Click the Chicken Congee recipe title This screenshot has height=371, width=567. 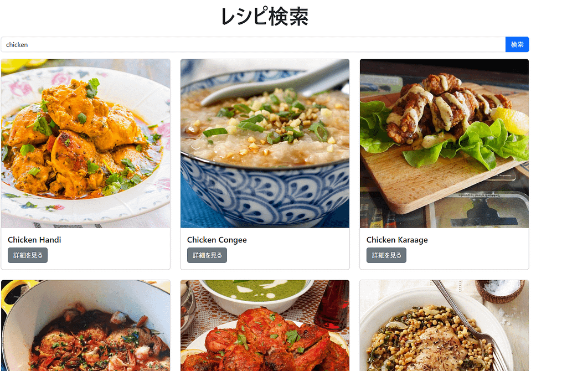217,240
